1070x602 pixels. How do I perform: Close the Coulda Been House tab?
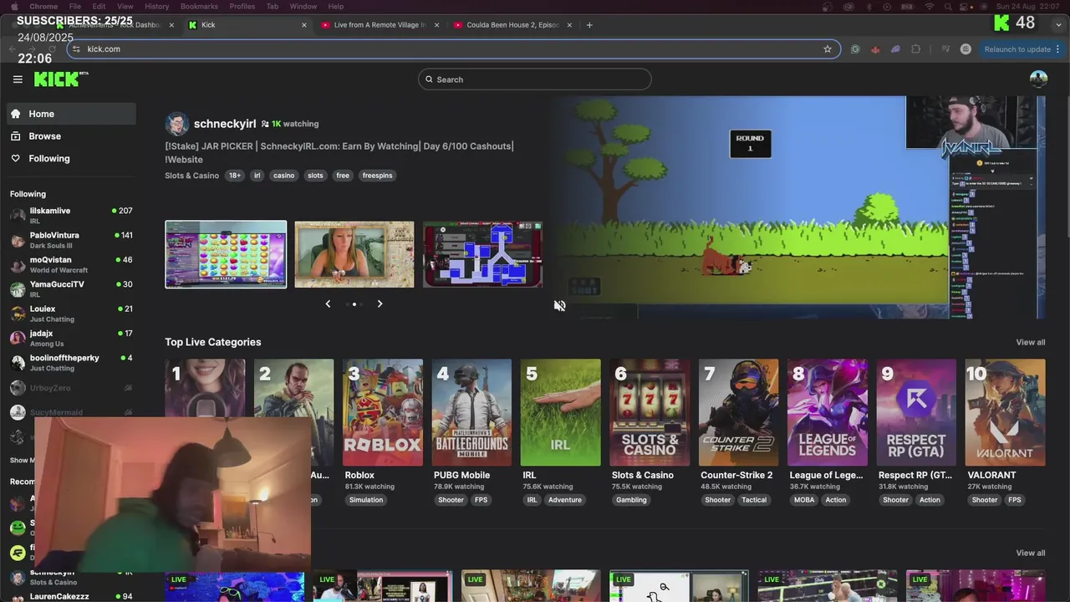[569, 25]
